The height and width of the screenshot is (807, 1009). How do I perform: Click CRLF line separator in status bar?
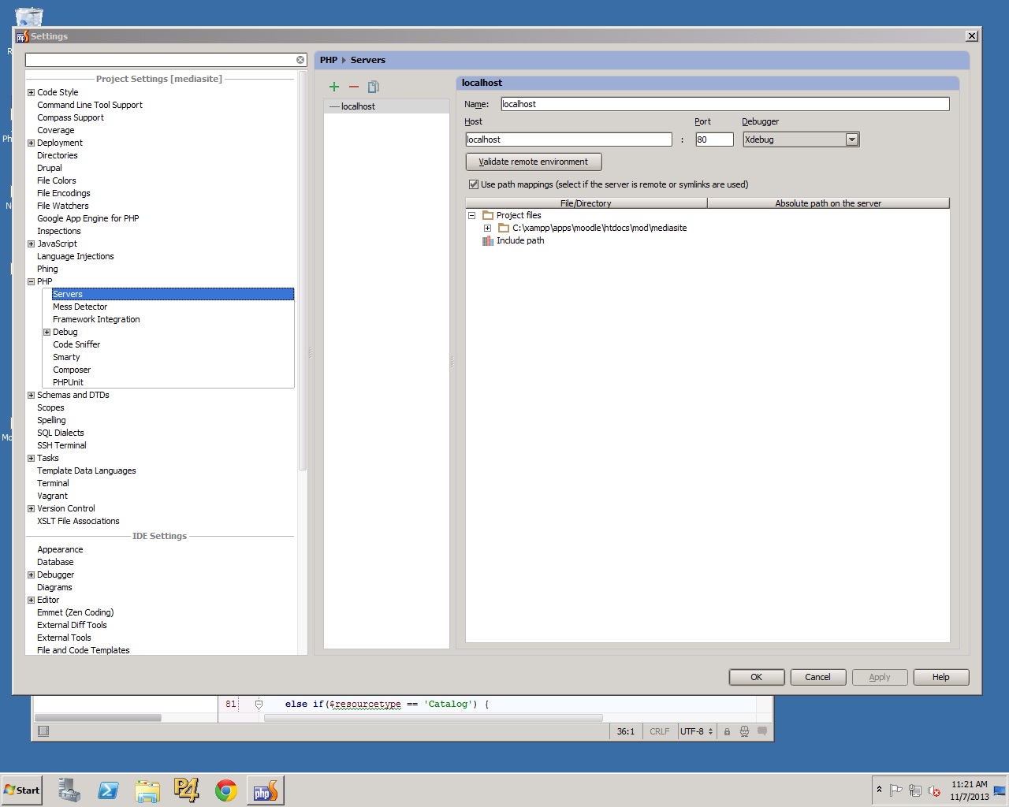659,731
